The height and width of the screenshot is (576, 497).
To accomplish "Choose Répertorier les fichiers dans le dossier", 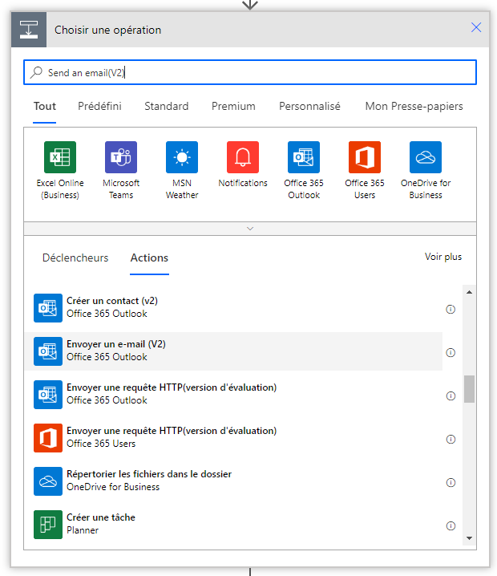I will click(x=234, y=481).
